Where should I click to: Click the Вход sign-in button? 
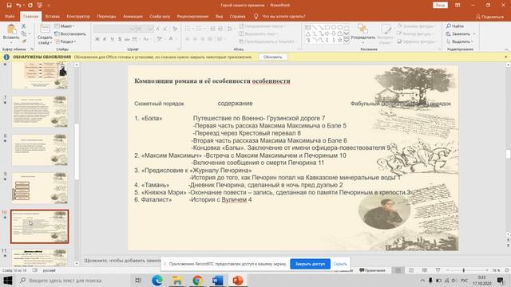440,6
